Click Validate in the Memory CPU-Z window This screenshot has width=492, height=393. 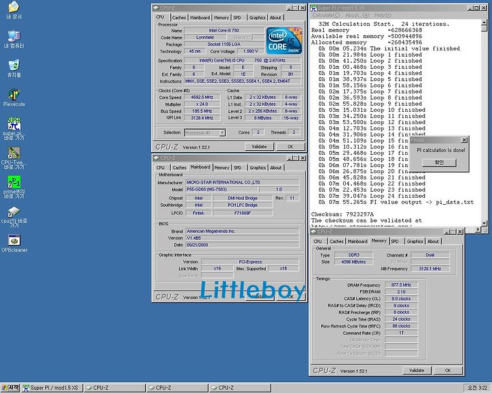coord(416,370)
